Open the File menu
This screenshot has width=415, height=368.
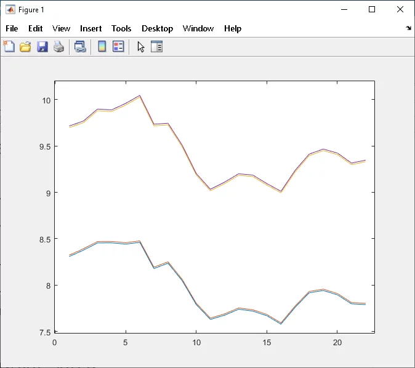pos(12,28)
